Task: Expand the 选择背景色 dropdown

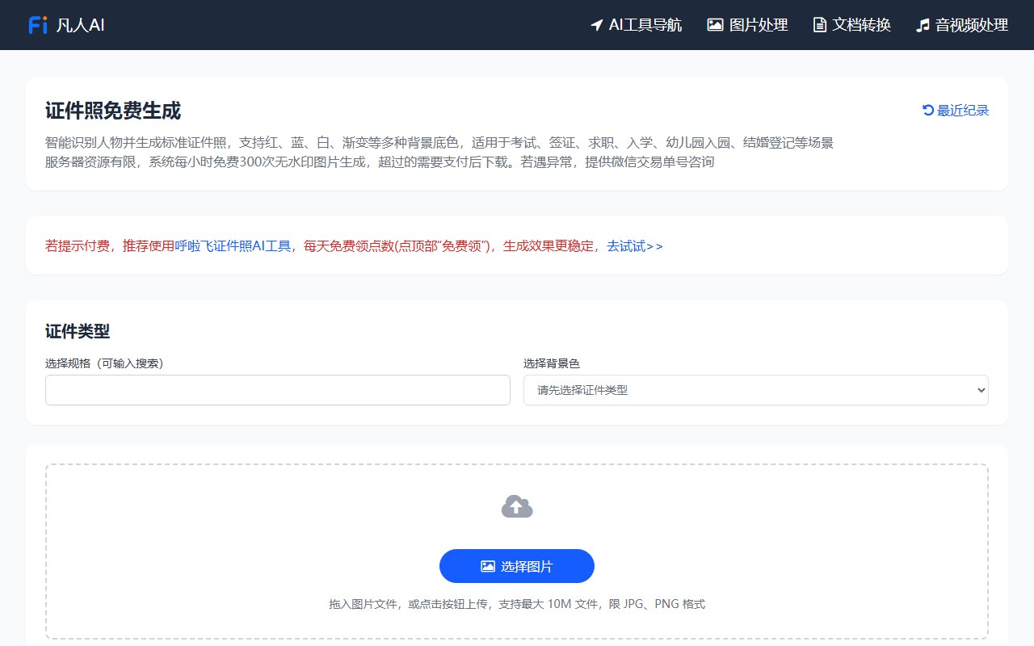Action: (756, 390)
